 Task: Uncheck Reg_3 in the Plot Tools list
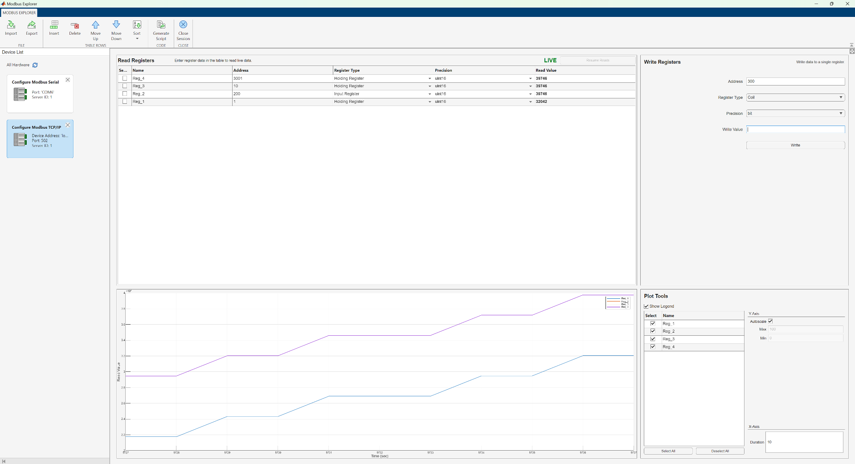click(652, 339)
